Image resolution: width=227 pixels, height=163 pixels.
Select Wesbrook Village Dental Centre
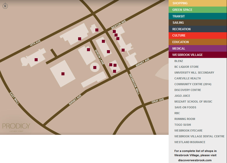click(199, 136)
